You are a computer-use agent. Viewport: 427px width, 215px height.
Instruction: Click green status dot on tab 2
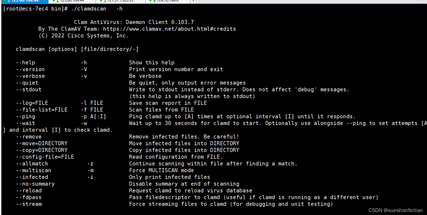pos(54,1)
